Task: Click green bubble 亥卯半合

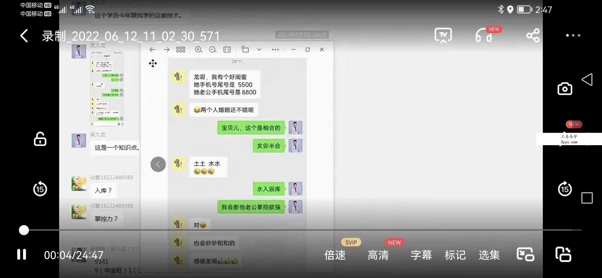Action: coord(269,146)
